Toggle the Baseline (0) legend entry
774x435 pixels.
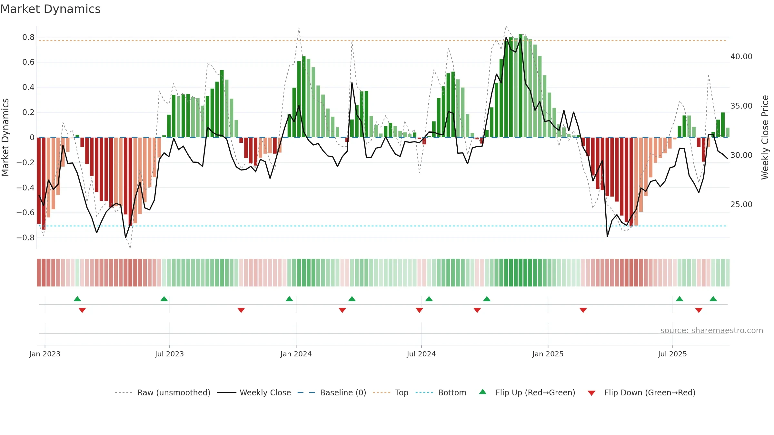click(x=332, y=392)
